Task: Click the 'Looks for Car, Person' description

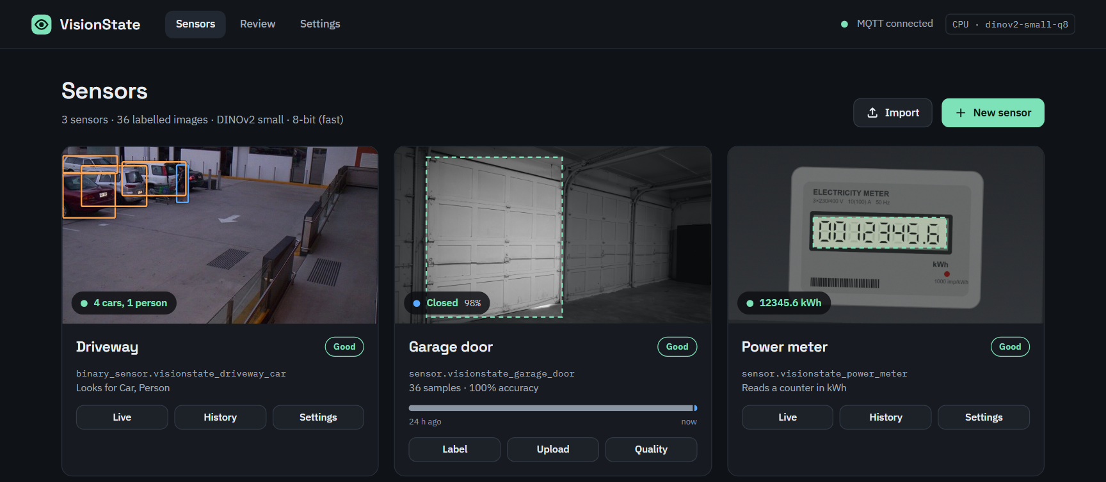Action: (x=123, y=388)
